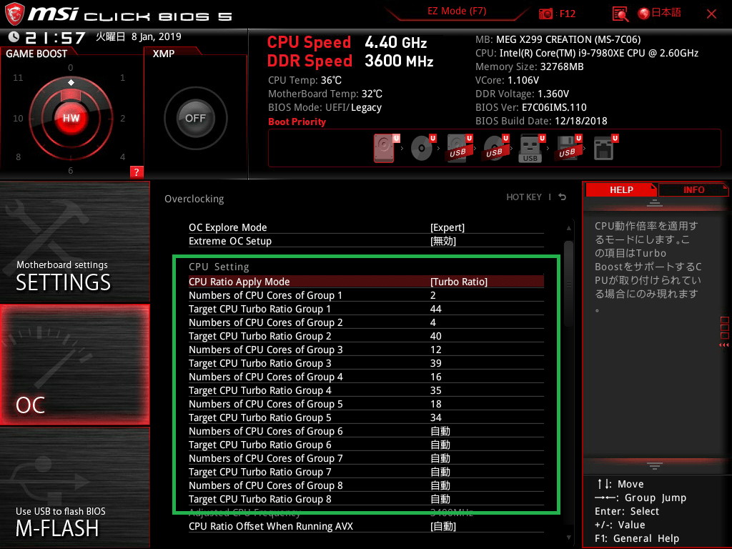
Task: Click the BIOS Mode: UEFI/Legacy line
Action: [x=325, y=107]
